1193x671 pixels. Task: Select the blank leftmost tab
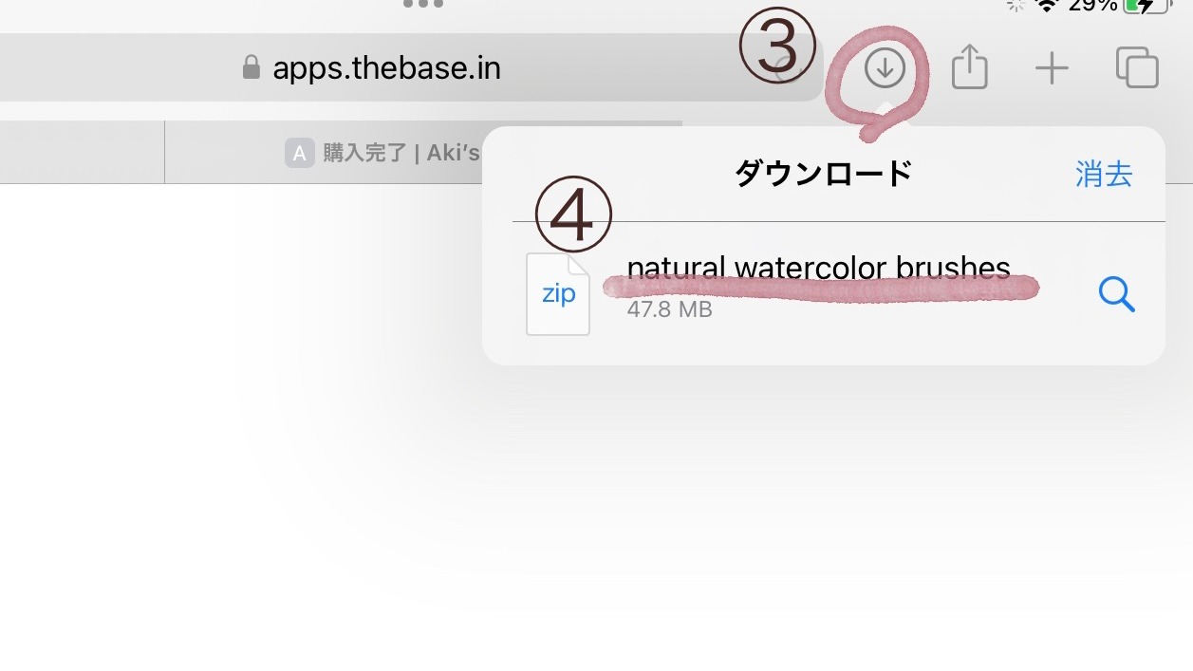tap(82, 152)
